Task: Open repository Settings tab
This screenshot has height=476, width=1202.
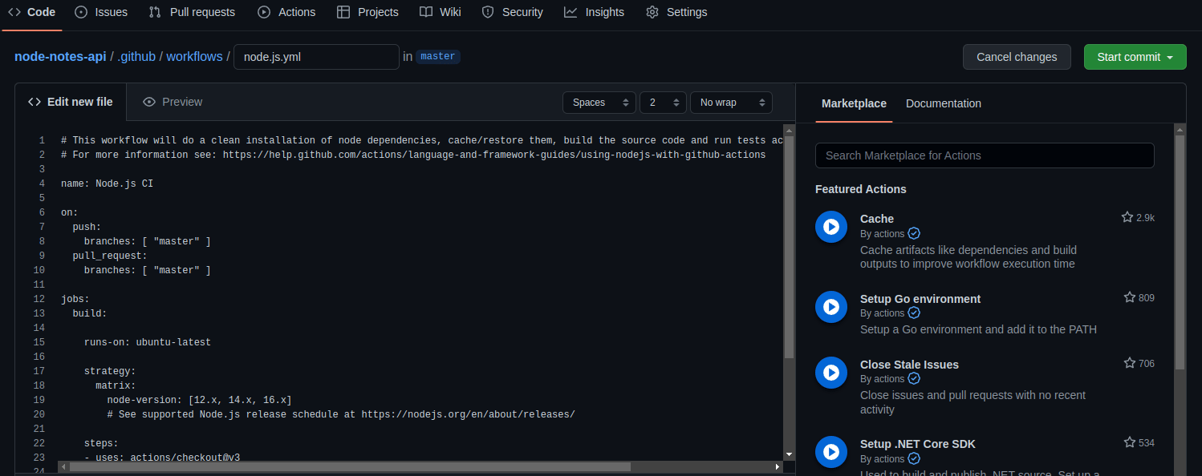Action: [676, 12]
